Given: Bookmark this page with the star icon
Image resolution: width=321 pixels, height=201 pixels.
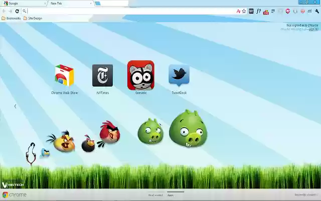Looking at the screenshot, I should coord(244,11).
